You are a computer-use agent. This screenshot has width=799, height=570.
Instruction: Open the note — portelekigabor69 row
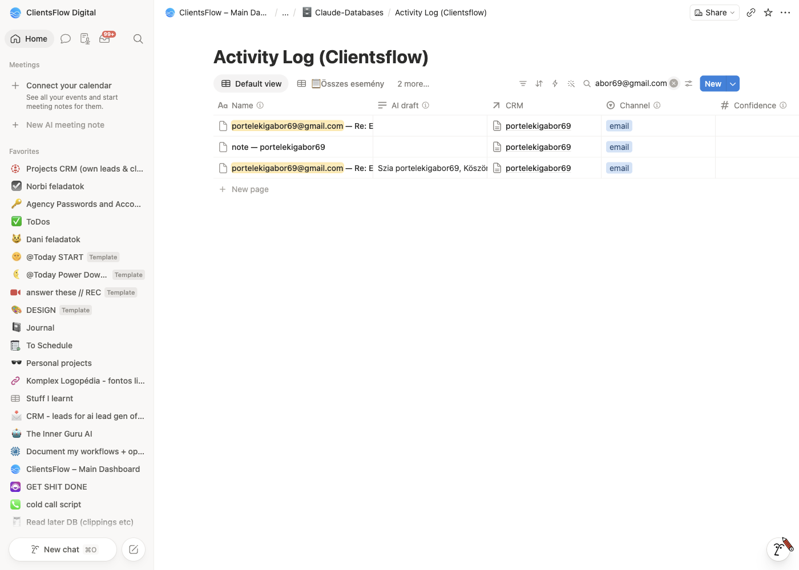coord(279,147)
